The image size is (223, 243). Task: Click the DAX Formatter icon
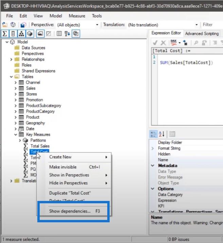point(173,42)
